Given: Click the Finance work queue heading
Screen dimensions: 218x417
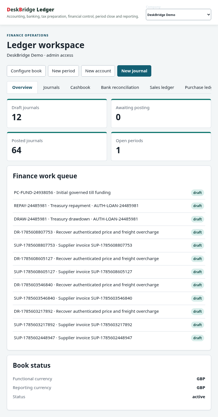Looking at the screenshot, I should tap(45, 176).
